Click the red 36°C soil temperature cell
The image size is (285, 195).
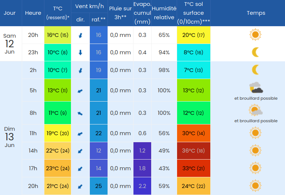click(194, 151)
